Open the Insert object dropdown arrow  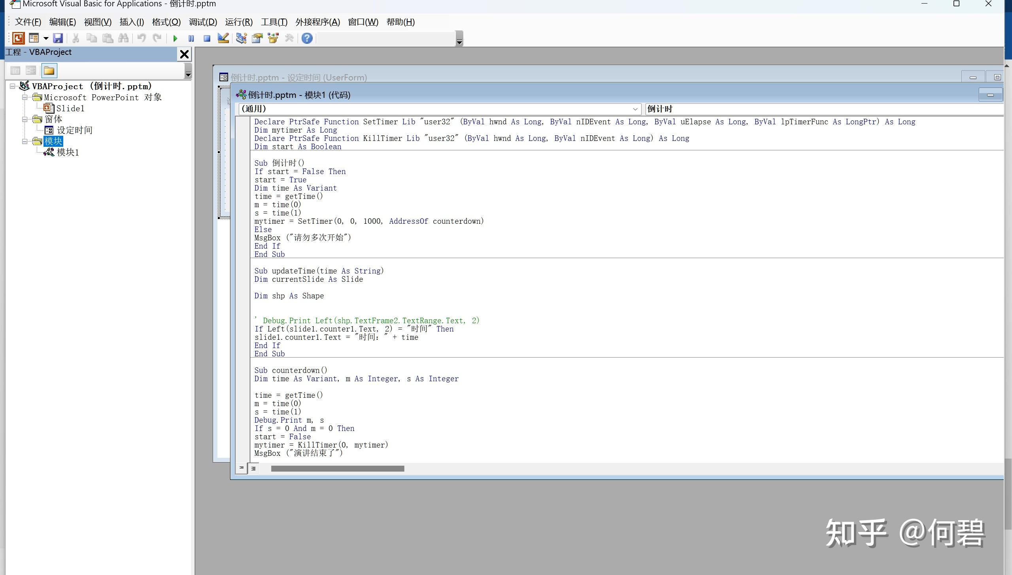46,38
